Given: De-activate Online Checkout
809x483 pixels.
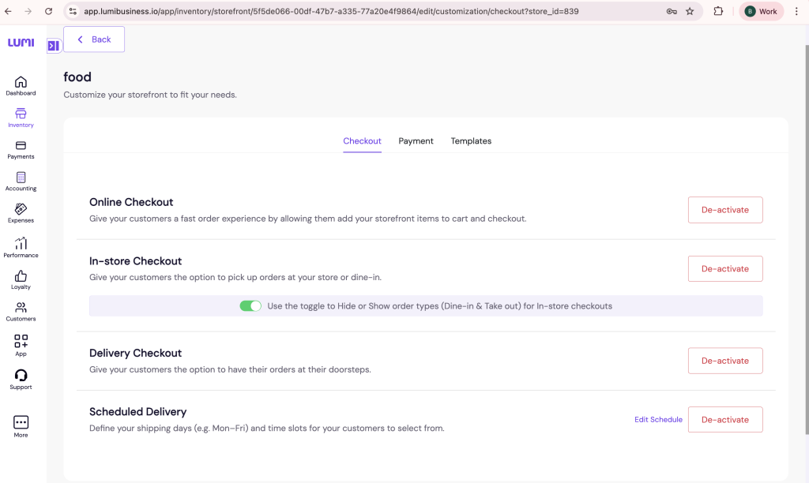Looking at the screenshot, I should [x=724, y=209].
